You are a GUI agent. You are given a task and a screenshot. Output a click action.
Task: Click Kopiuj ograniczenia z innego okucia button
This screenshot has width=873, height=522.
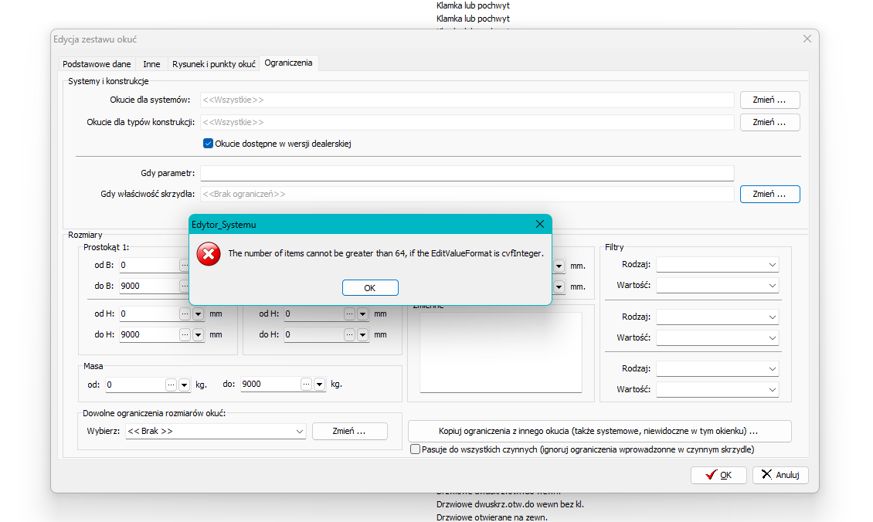click(x=599, y=431)
